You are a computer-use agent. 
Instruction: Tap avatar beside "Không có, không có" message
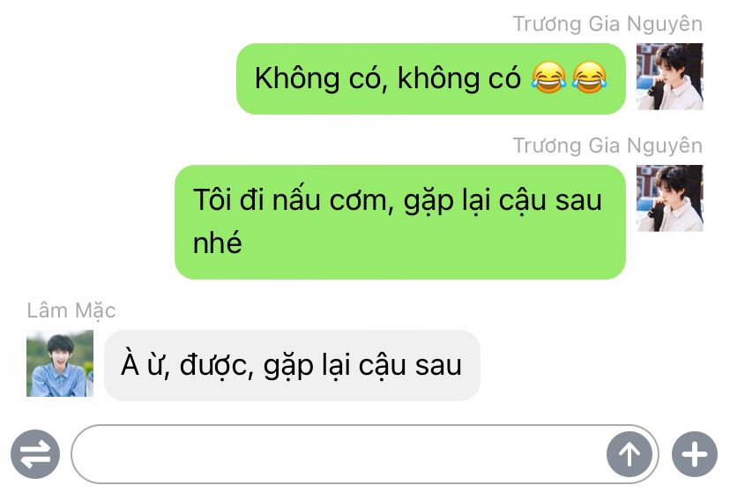pyautogui.click(x=669, y=77)
